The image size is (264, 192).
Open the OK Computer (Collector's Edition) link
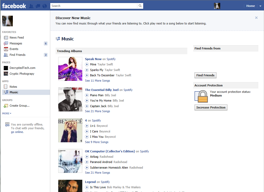point(110,151)
